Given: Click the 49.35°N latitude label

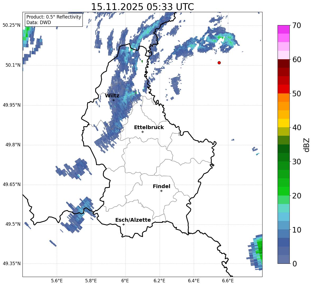Looking at the screenshot, I should click(x=12, y=264).
